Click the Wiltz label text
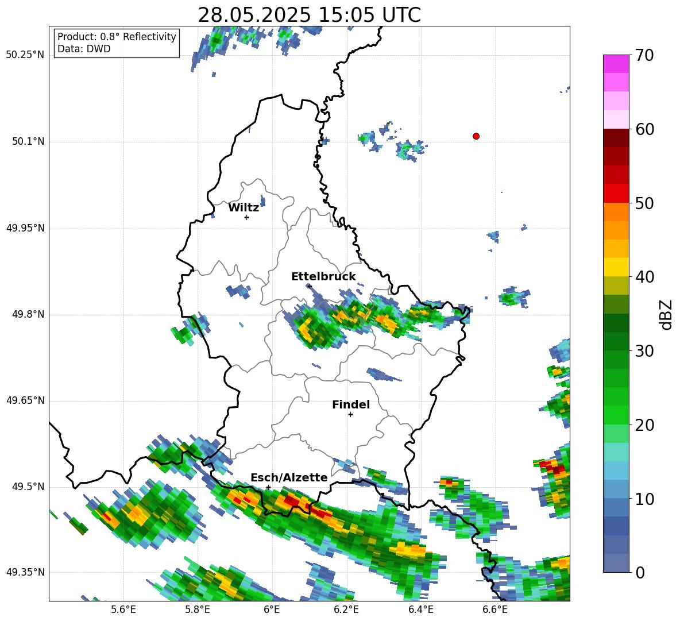680x621 pixels. (244, 208)
